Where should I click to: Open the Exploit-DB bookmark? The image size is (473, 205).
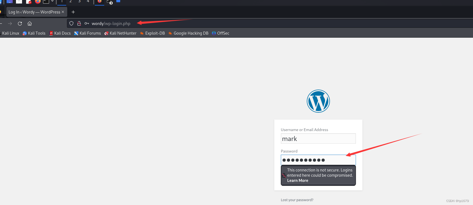[x=152, y=33]
